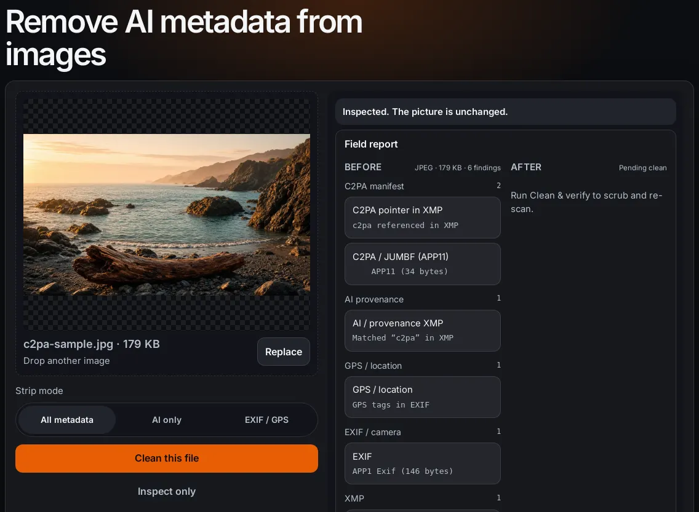Open the GPS / location finding card
The height and width of the screenshot is (512, 699).
[x=423, y=397]
